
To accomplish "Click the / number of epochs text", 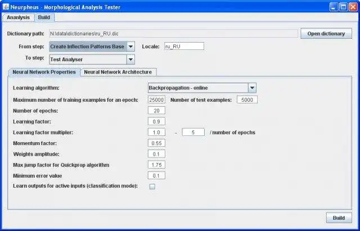I will (232, 132).
